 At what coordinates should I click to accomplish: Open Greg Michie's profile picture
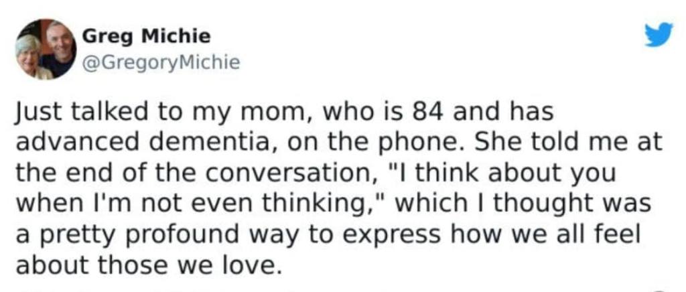tap(46, 48)
